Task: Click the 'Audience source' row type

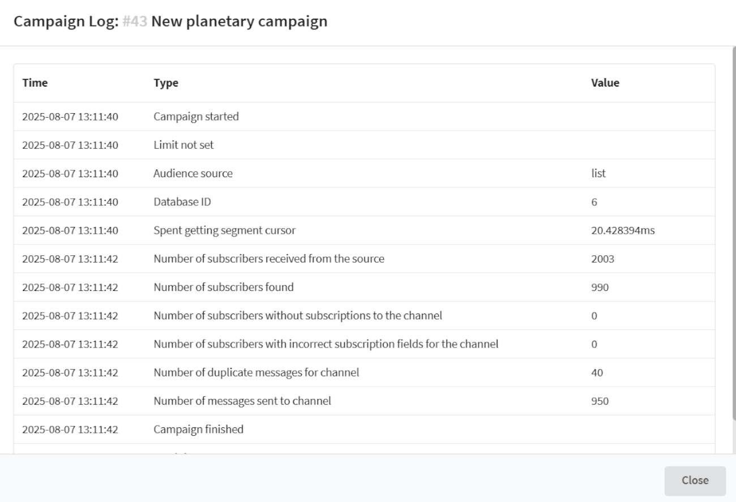Action: [192, 174]
